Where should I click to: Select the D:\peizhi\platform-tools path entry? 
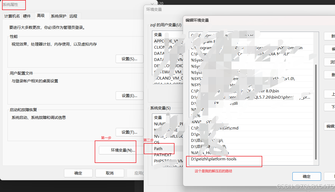tap(251, 159)
